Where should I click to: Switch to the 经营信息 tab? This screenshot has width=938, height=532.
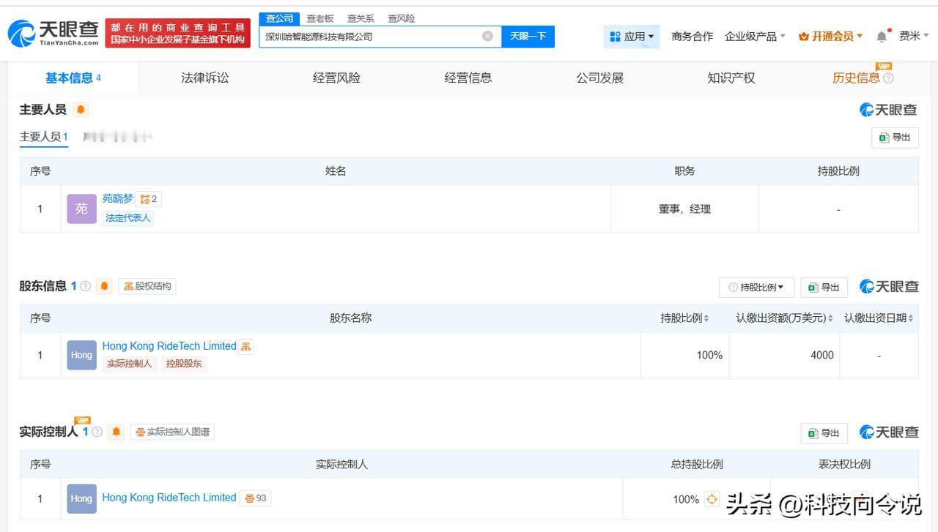coord(468,78)
